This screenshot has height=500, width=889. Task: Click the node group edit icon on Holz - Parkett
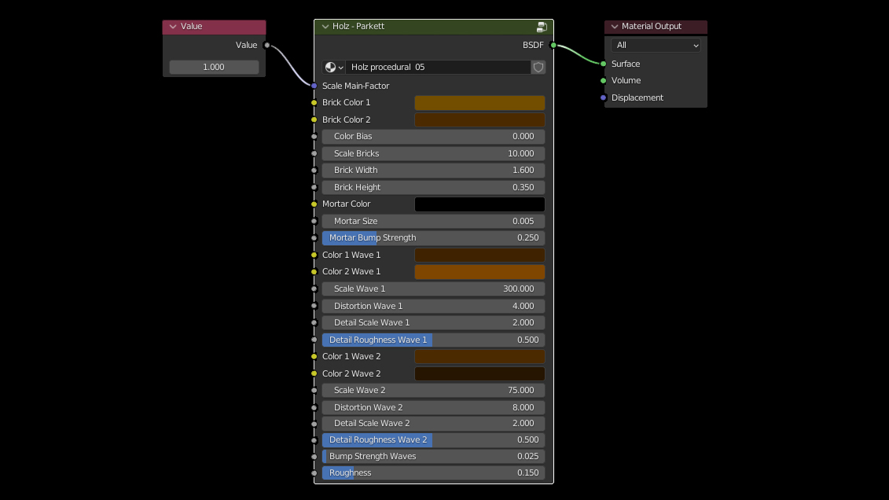[x=542, y=27]
